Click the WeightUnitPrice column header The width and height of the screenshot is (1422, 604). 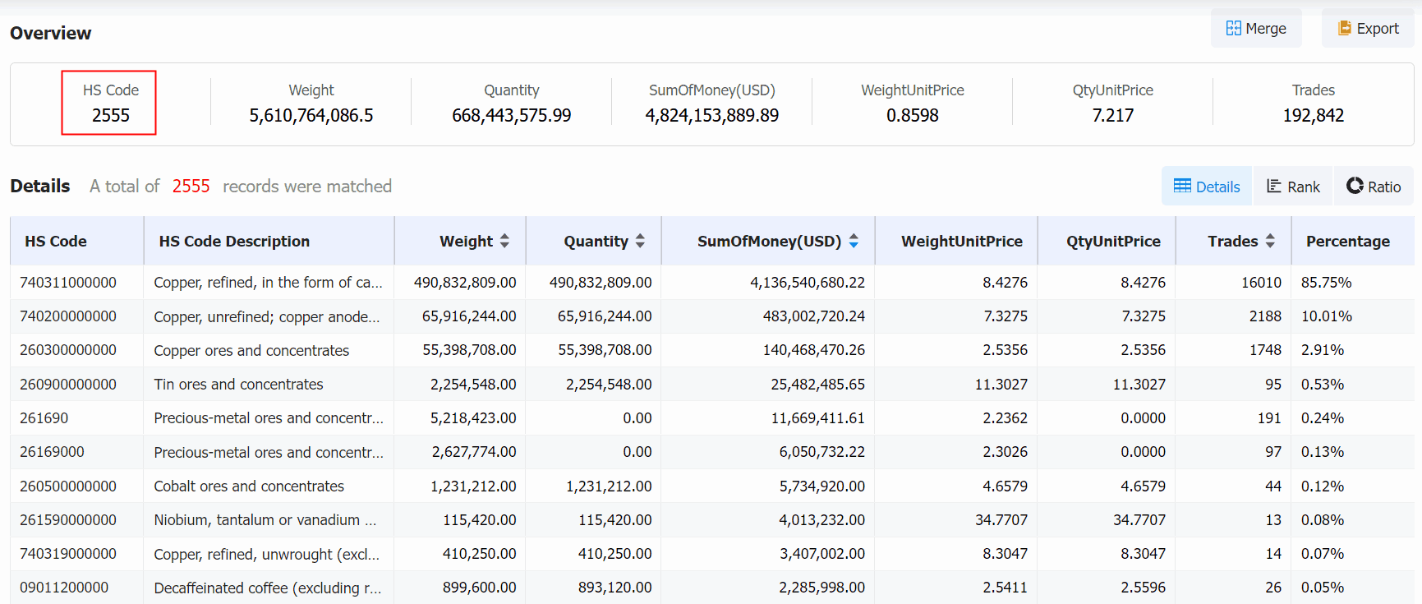pyautogui.click(x=956, y=241)
